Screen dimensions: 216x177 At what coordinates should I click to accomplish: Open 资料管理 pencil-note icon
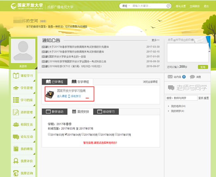point(16,112)
